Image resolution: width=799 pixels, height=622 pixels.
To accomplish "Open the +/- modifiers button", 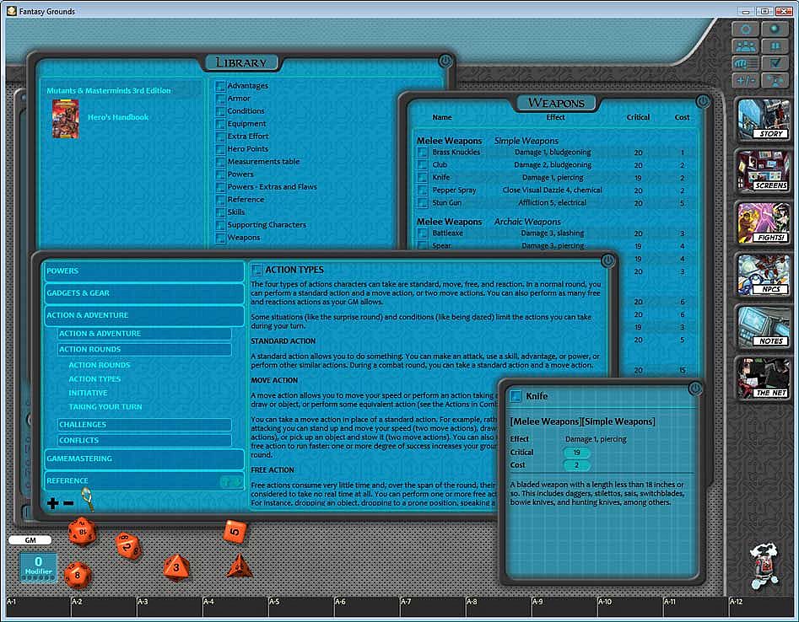I will point(746,80).
